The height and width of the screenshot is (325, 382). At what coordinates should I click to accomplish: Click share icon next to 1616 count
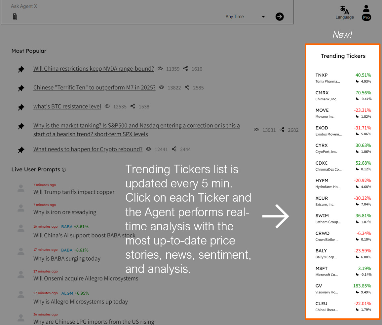[185, 68]
